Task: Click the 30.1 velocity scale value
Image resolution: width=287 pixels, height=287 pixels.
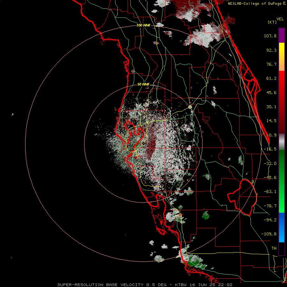Action: click(271, 107)
